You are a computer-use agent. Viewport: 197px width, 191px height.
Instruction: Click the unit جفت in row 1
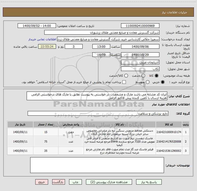(71, 132)
